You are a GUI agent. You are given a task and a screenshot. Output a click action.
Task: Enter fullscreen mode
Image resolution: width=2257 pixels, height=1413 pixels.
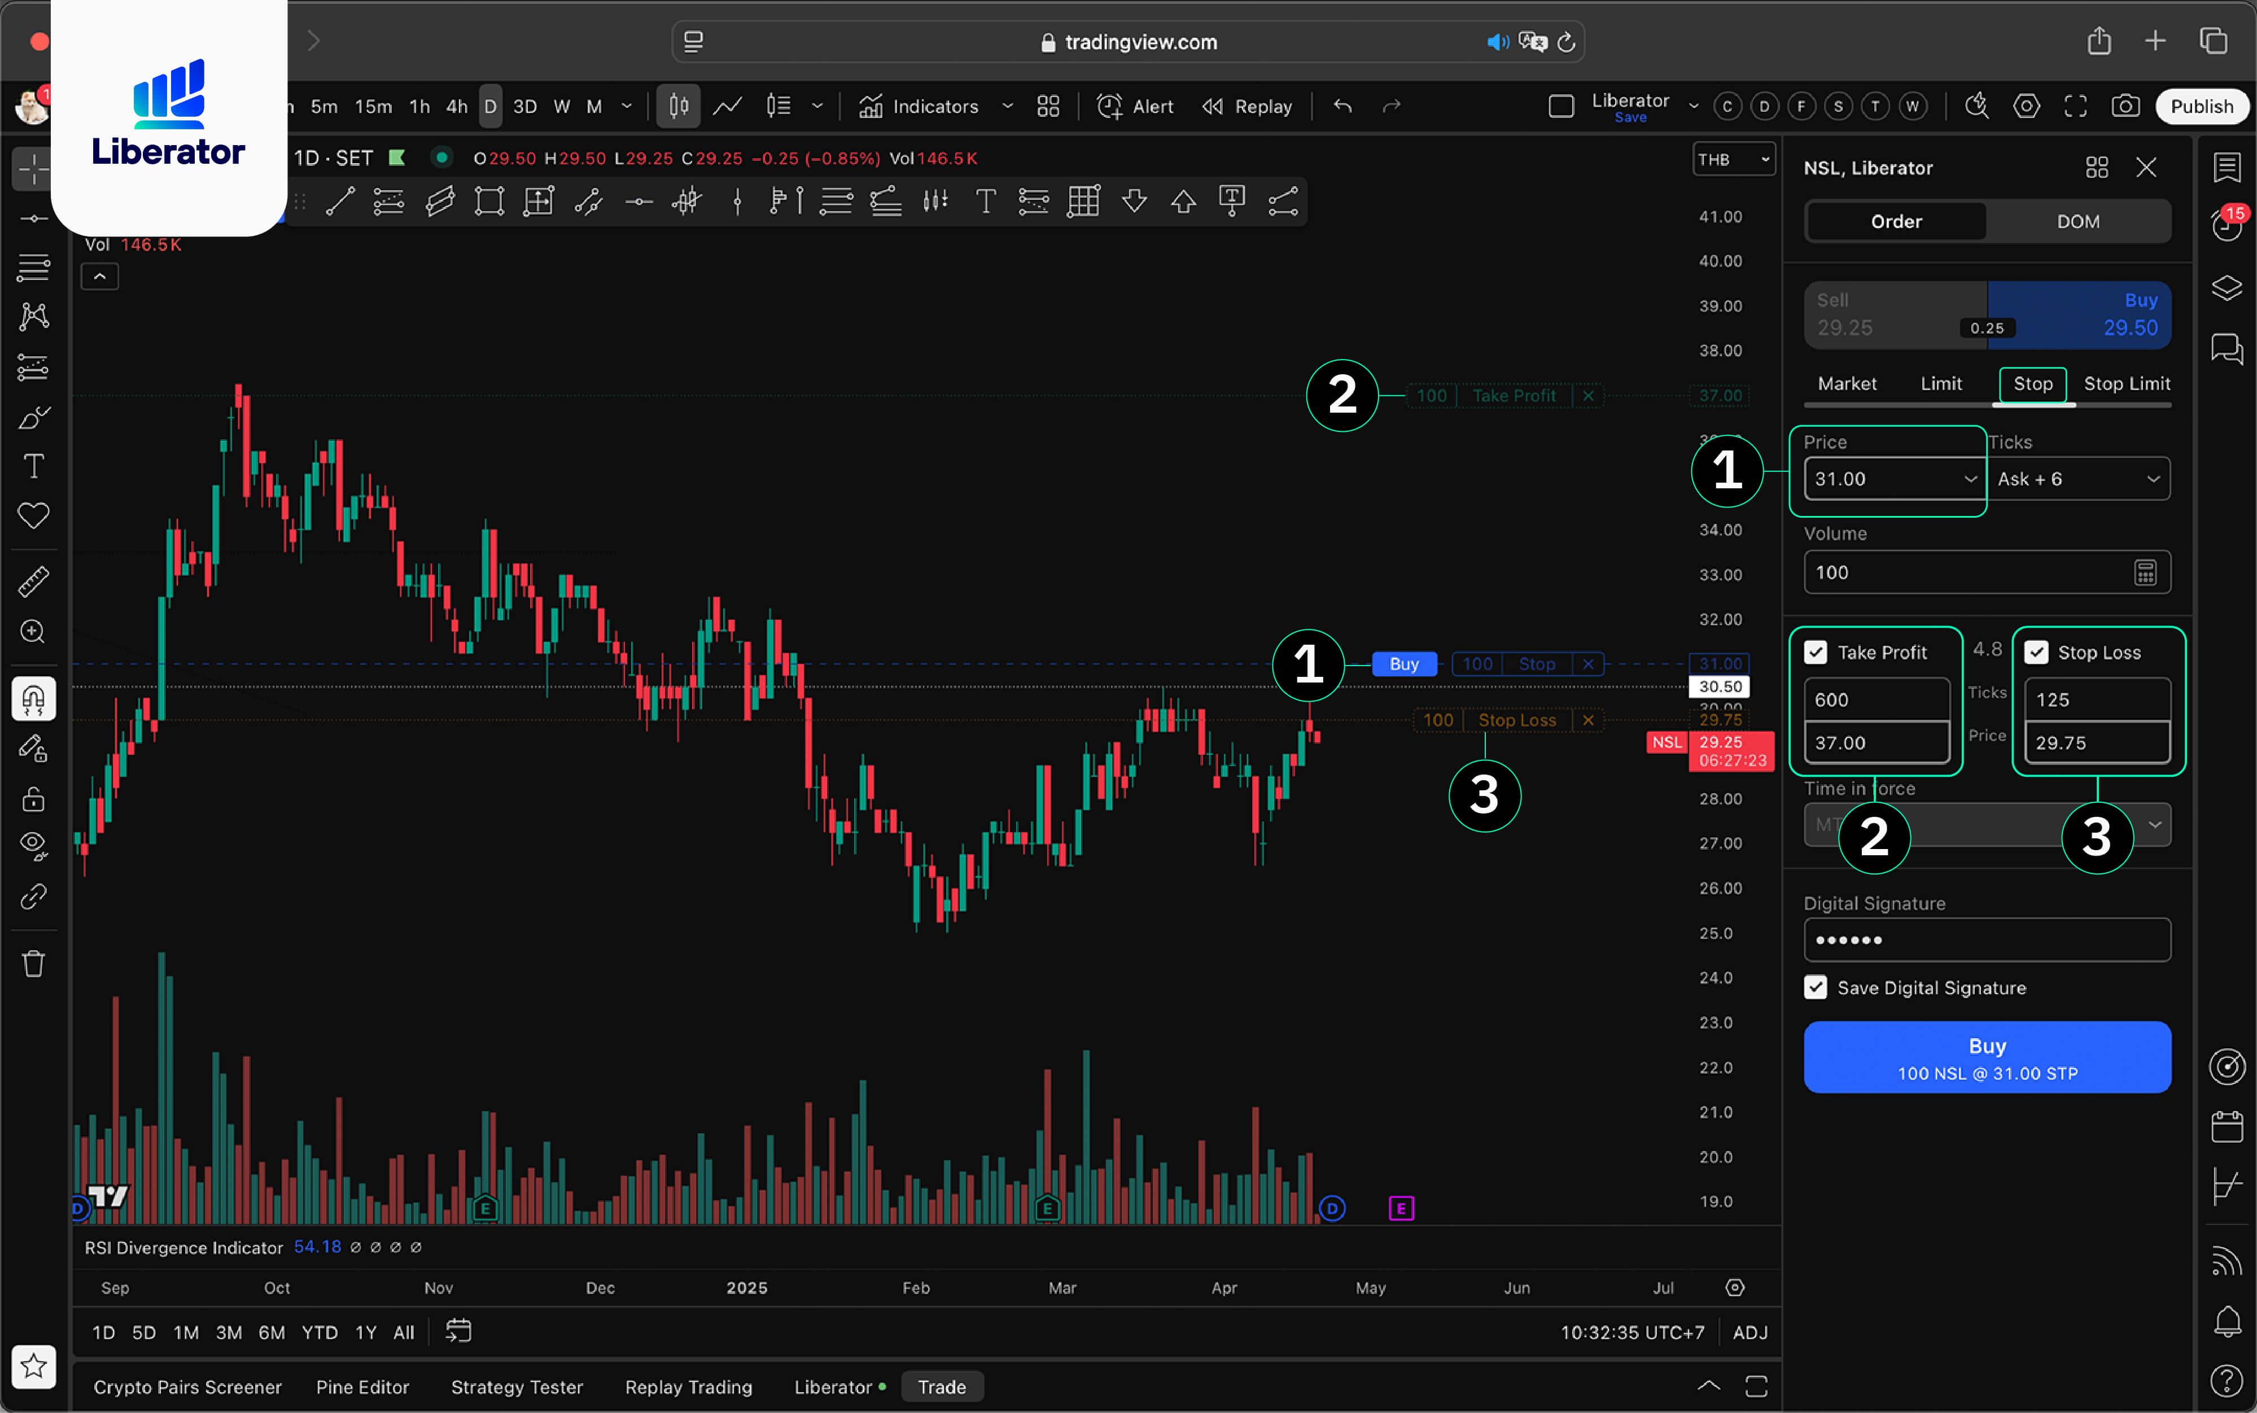tap(2076, 107)
